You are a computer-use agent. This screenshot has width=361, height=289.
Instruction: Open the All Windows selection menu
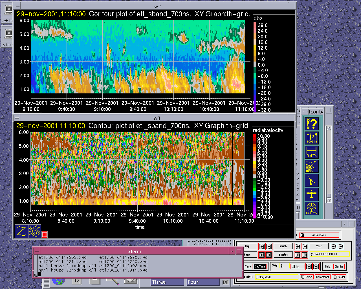319,235
